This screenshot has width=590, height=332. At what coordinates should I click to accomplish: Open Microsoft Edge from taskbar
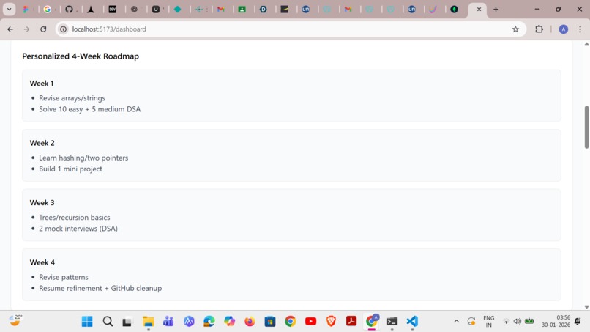click(209, 322)
